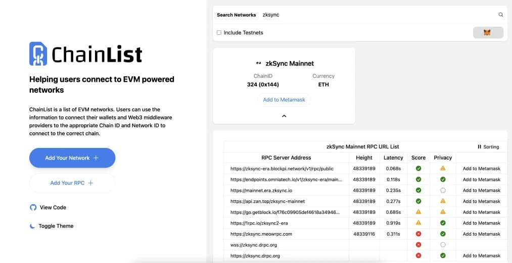Click red score icon for meowrpc.com row
Image resolution: width=512 pixels, height=263 pixels.
click(x=418, y=234)
